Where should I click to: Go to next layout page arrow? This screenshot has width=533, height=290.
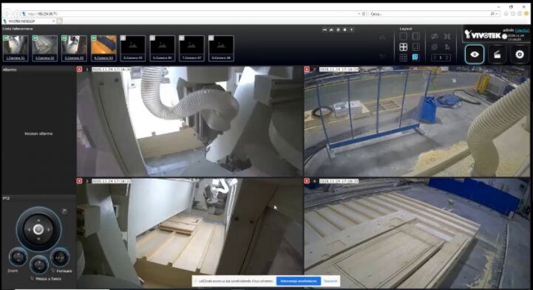(447, 58)
